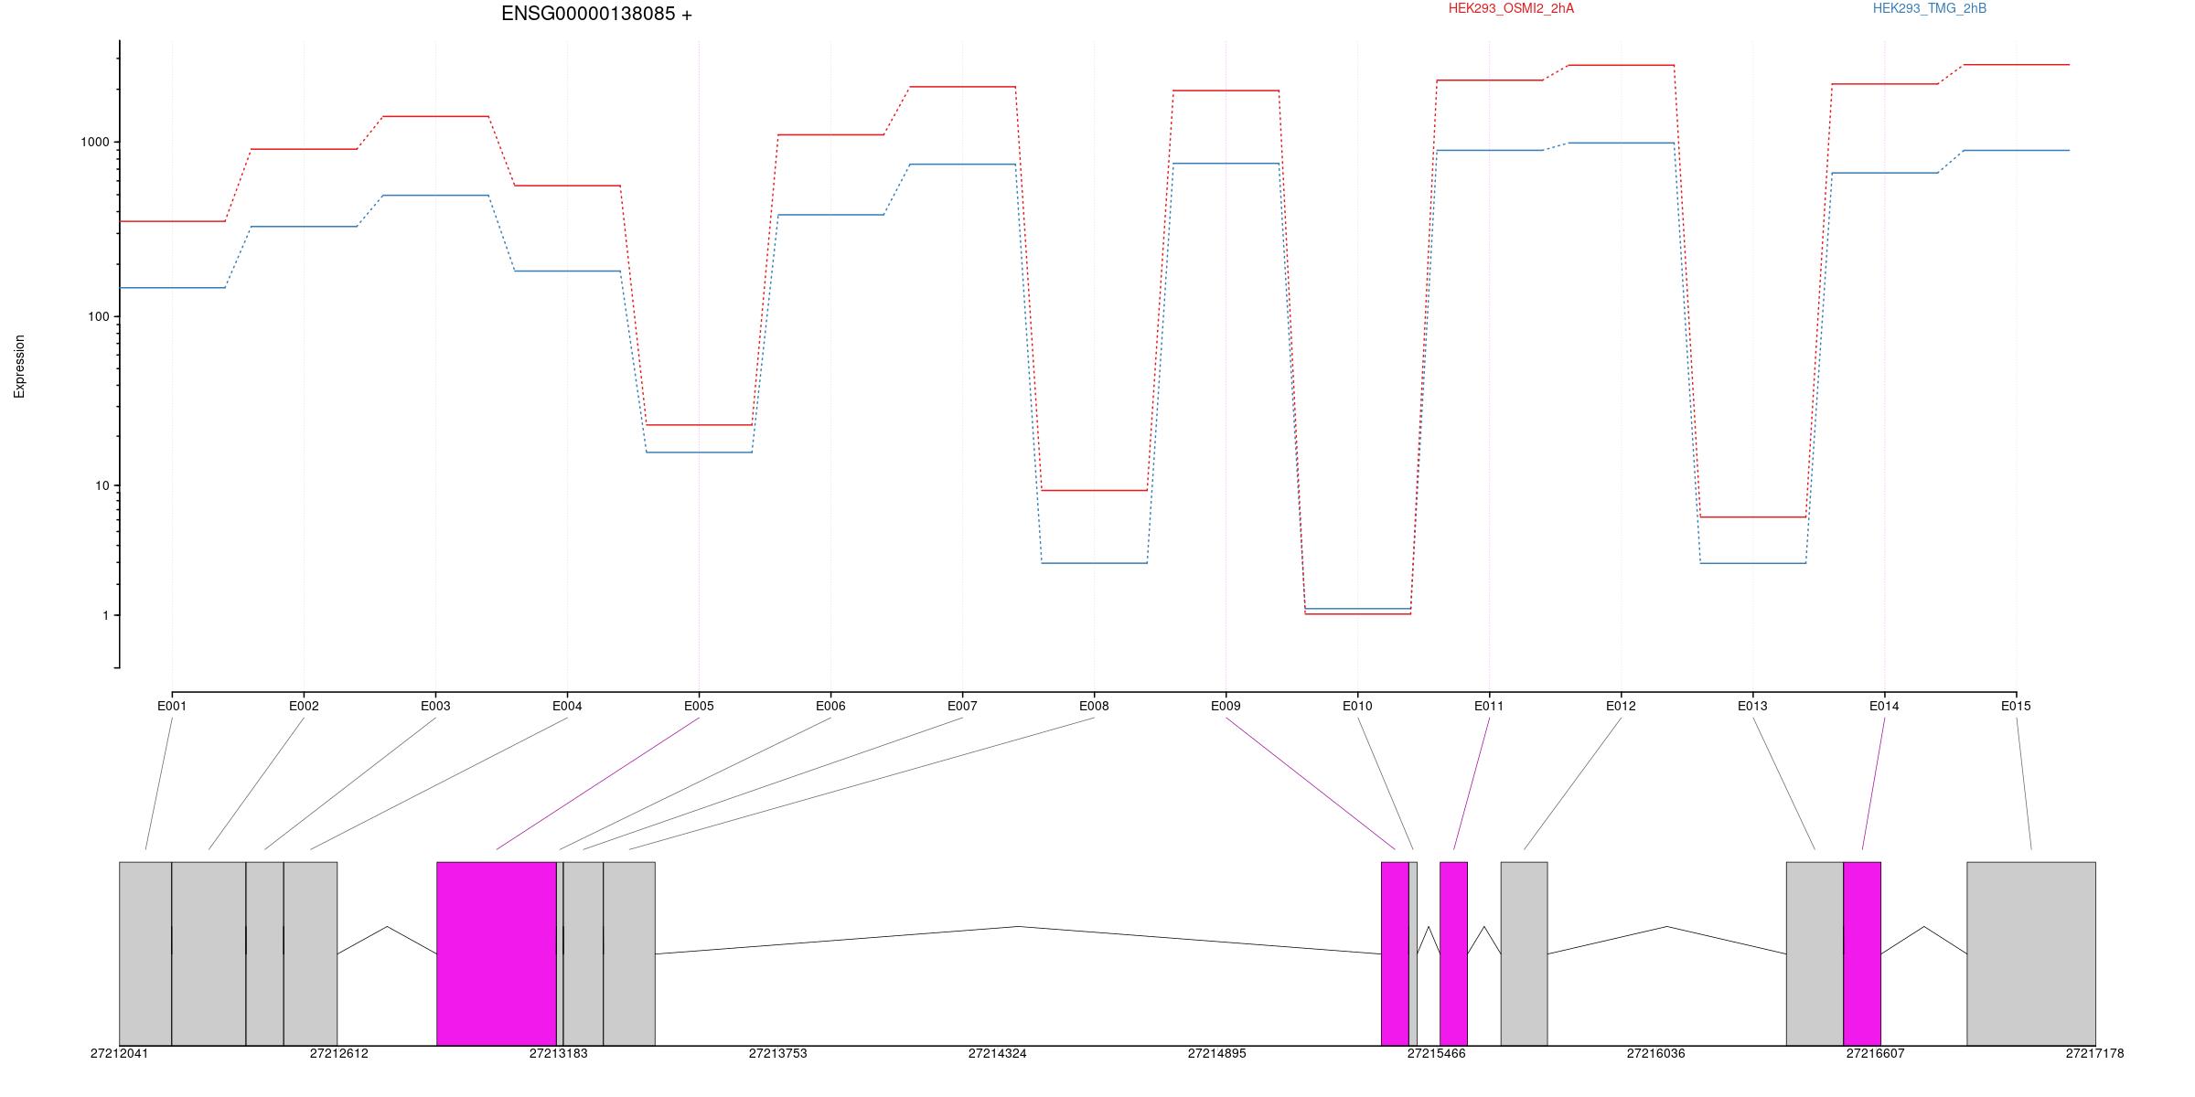Click the E010 exon label
This screenshot has height=1097, width=2195.
1357,706
